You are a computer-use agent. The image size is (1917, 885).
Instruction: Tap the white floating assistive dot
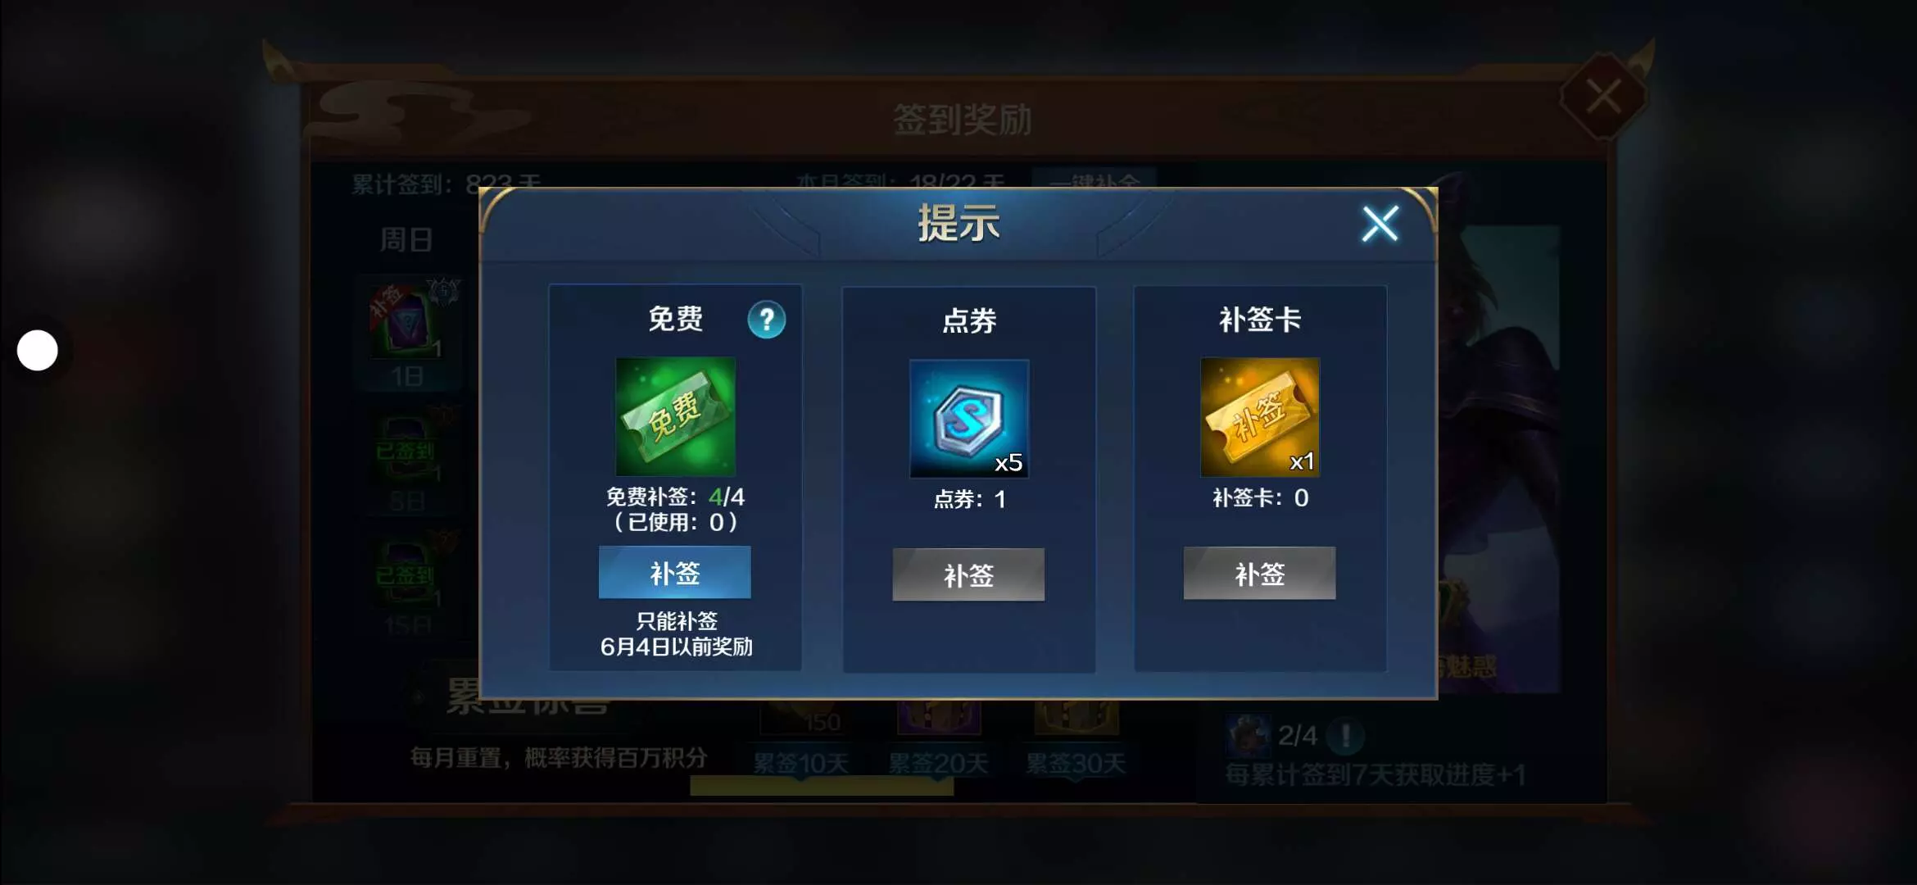click(38, 351)
